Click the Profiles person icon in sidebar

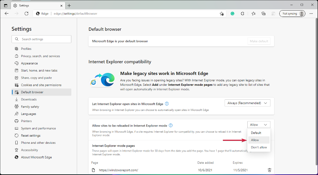tap(16, 49)
